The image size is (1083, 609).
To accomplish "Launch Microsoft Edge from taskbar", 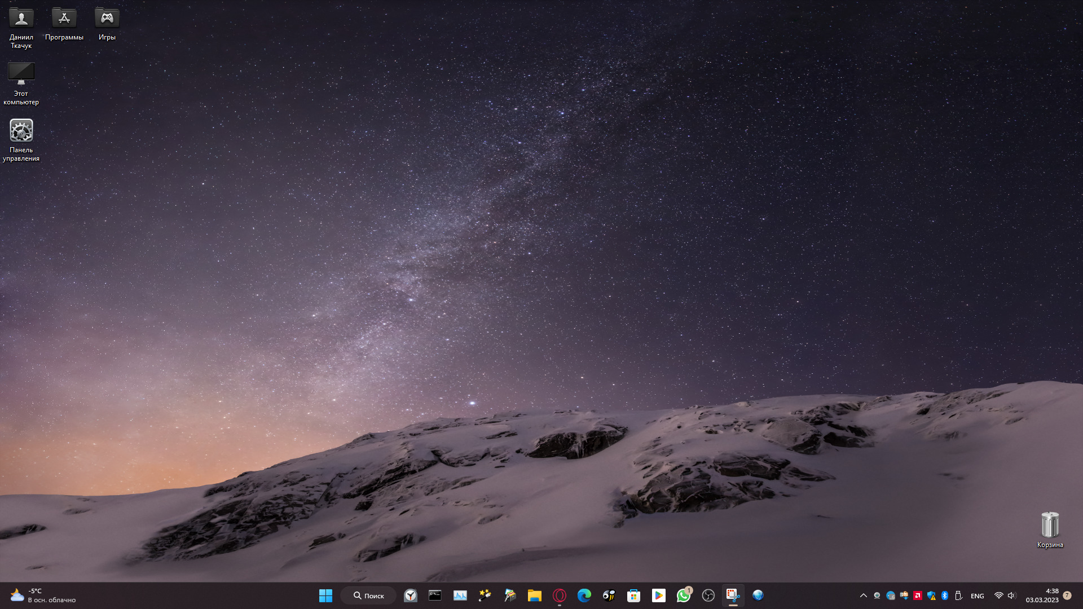I will coord(584,595).
